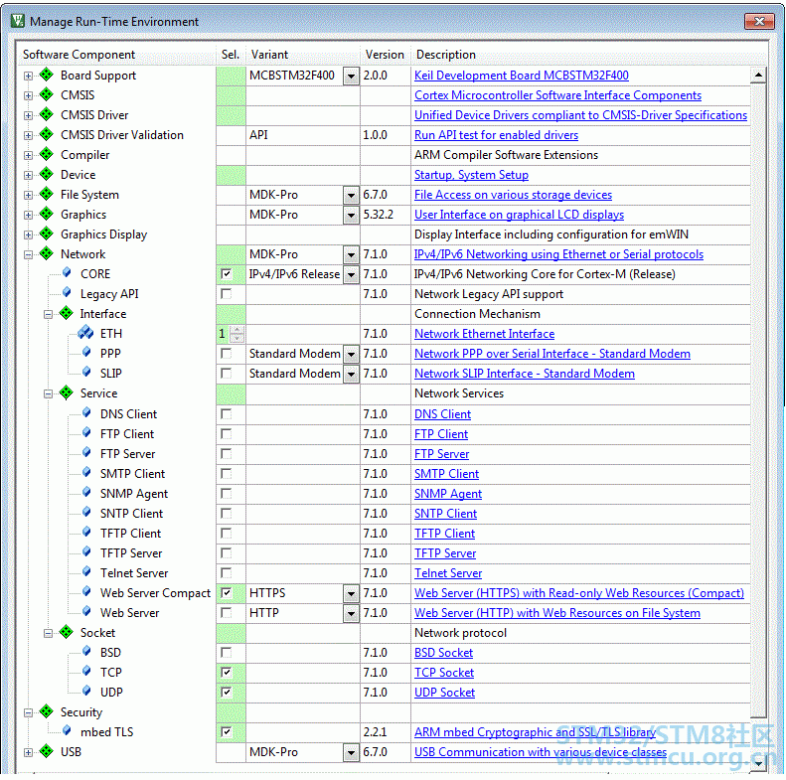Click the USB green diamond icon
The image size is (786, 780).
pyautogui.click(x=47, y=751)
